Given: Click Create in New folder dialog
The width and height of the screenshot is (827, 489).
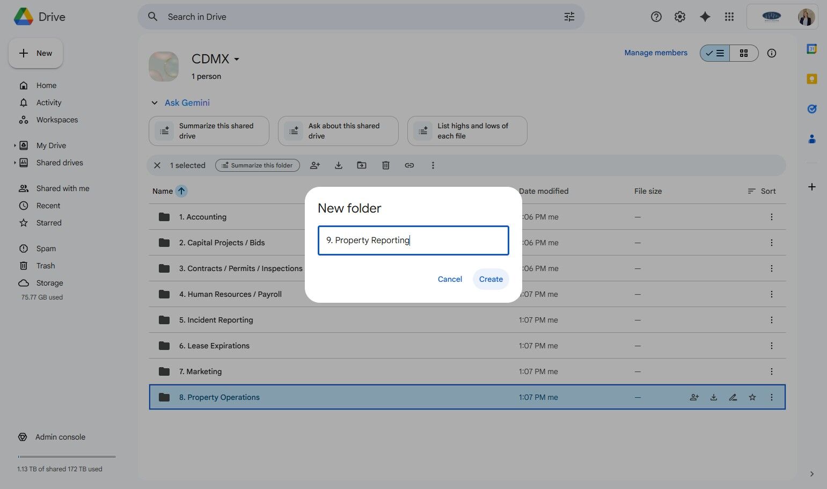Looking at the screenshot, I should tap(491, 279).
